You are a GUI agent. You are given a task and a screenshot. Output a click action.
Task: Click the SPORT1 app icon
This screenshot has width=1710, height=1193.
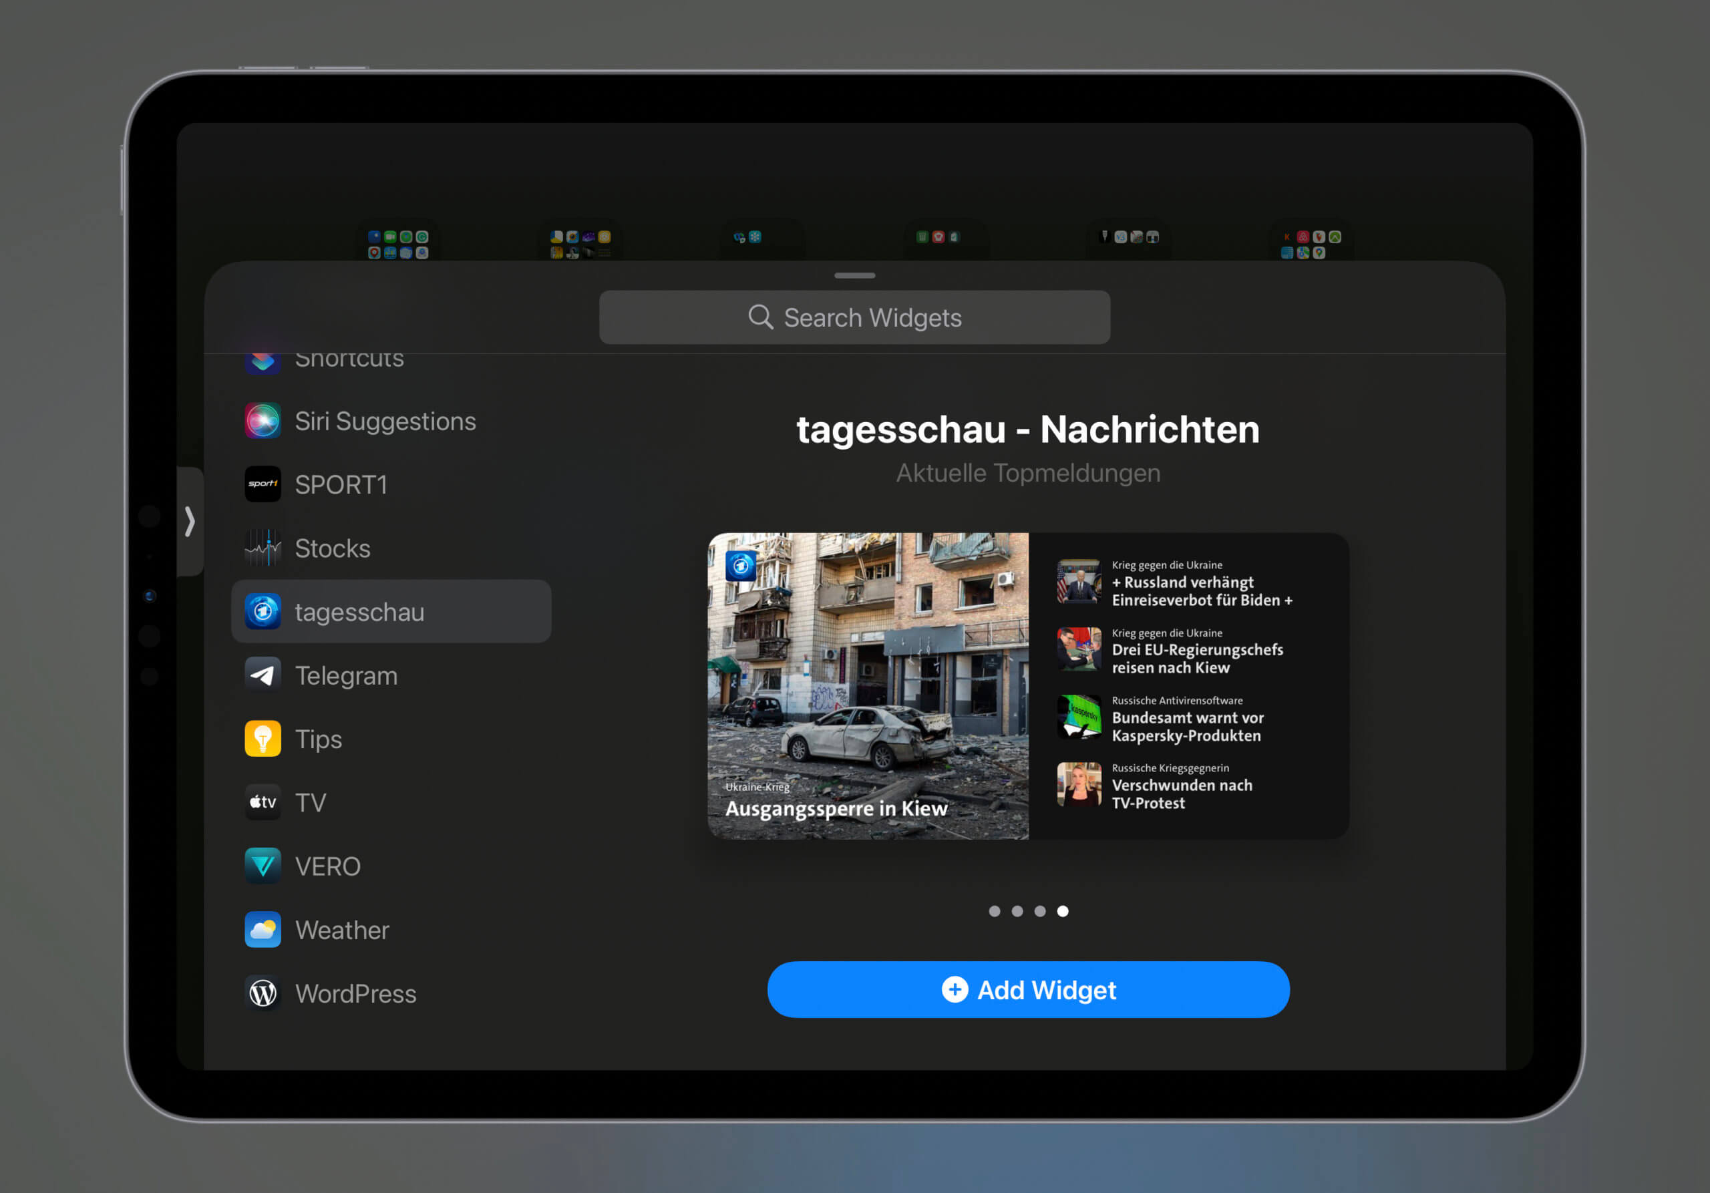tap(263, 484)
